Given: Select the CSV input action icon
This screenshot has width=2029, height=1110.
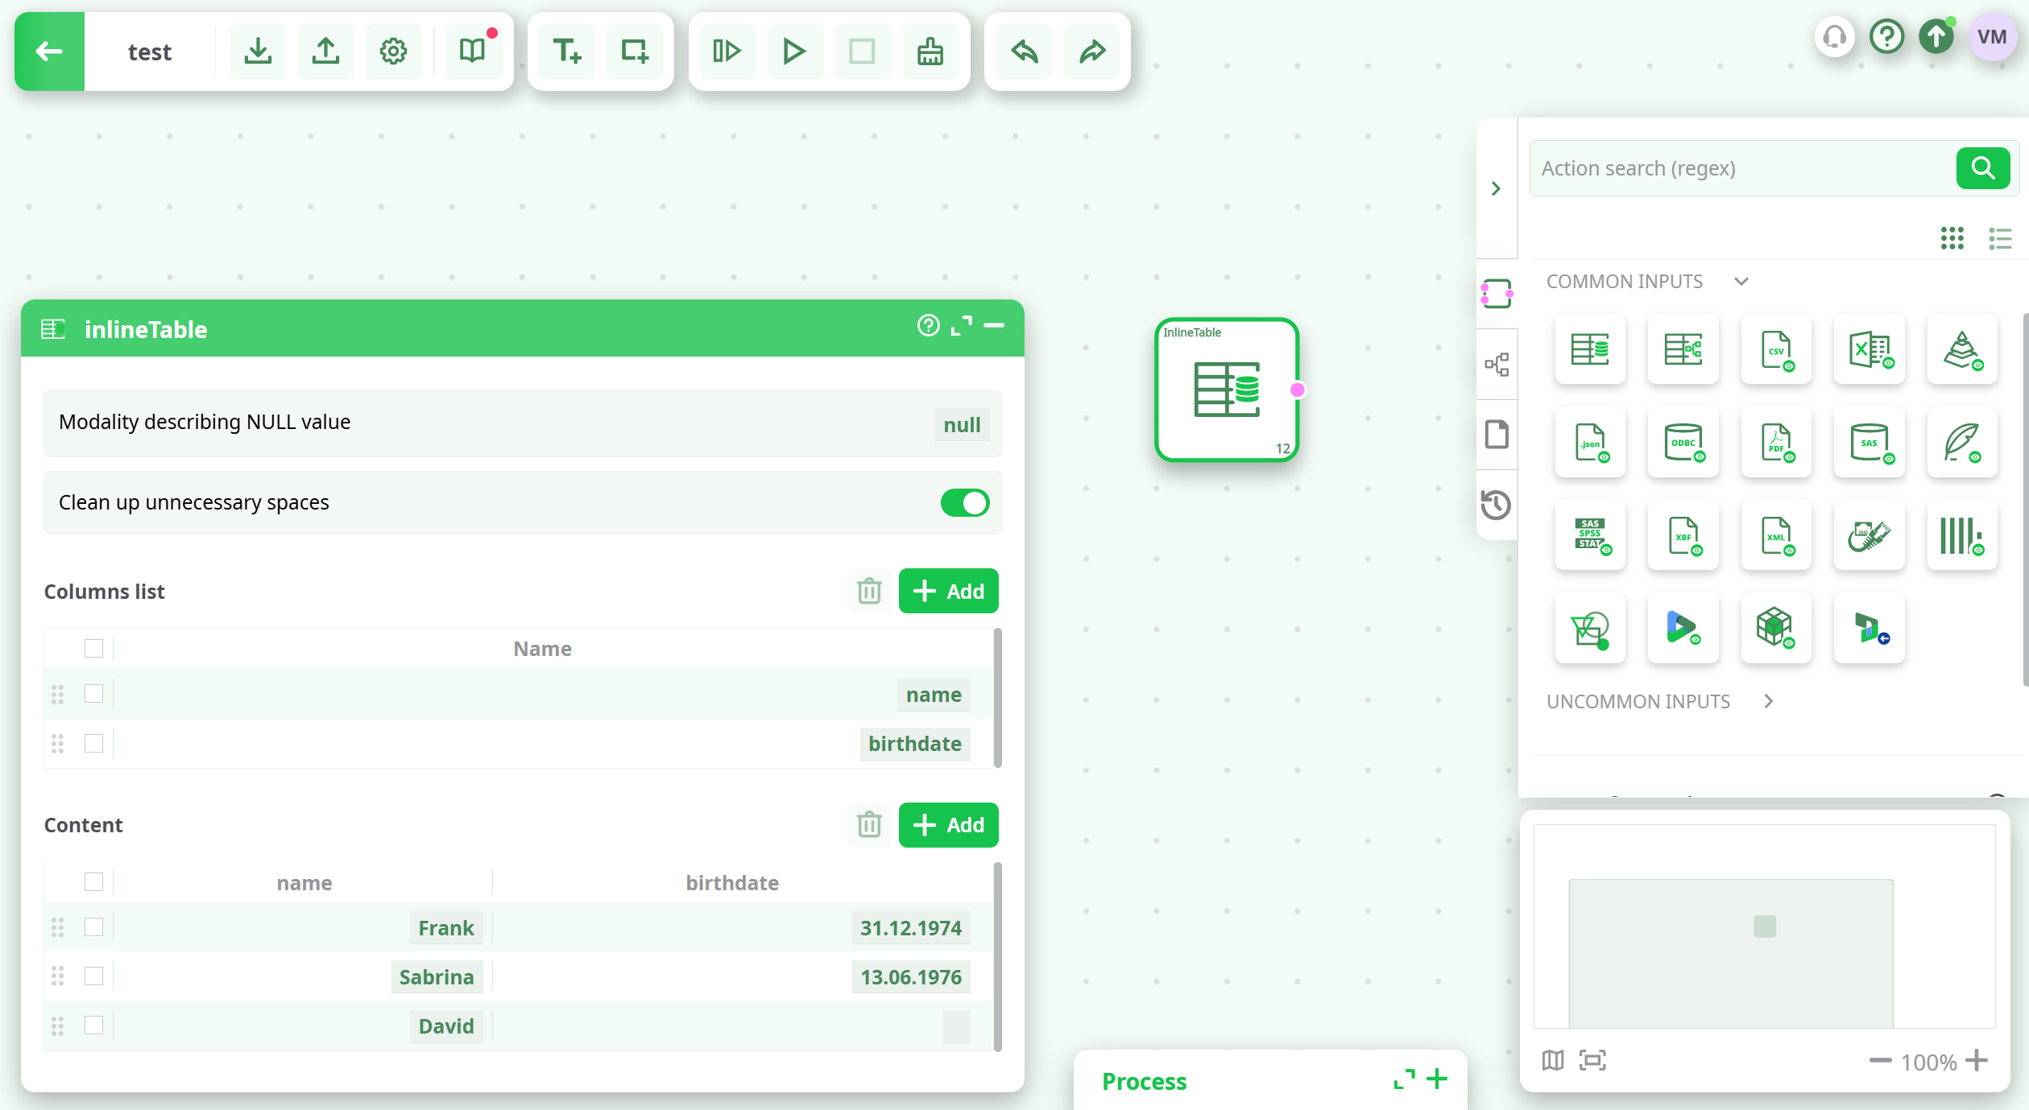Looking at the screenshot, I should tap(1776, 350).
